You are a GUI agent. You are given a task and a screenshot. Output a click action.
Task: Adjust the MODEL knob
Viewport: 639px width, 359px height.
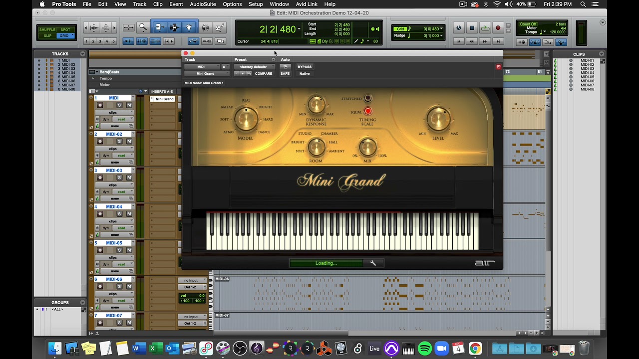click(246, 119)
